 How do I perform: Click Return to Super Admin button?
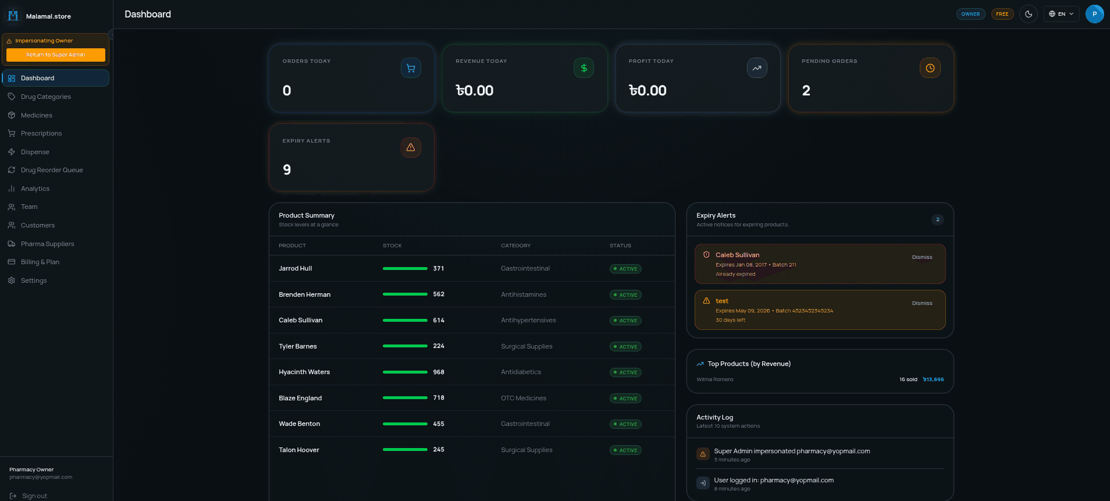coord(56,55)
